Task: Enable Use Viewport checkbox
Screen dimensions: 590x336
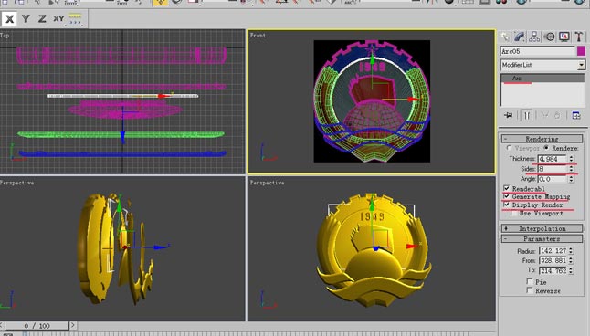Action: click(x=514, y=213)
